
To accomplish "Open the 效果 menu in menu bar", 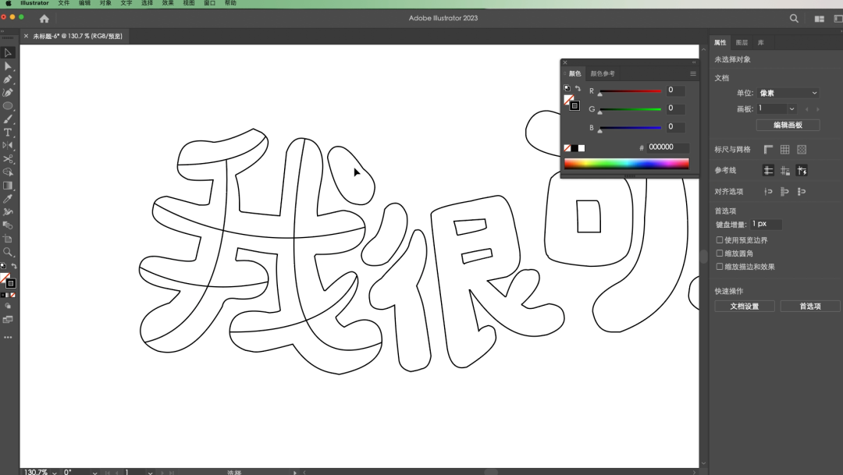I will [168, 3].
